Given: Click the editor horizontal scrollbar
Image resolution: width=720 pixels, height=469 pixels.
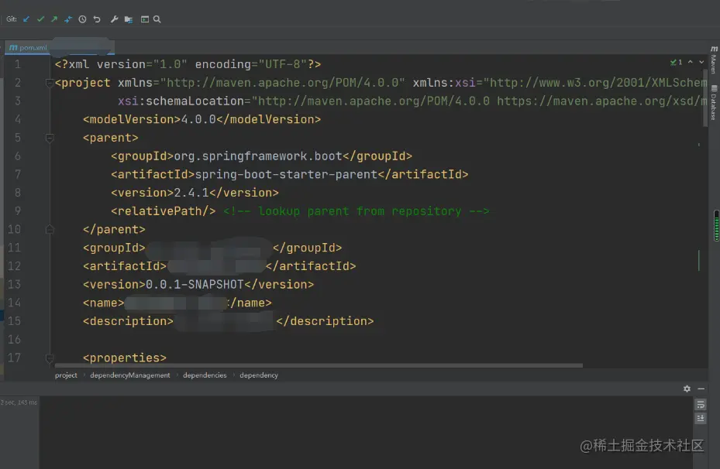Looking at the screenshot, I should click(319, 365).
